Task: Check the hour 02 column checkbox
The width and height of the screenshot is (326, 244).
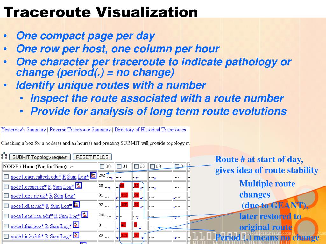Action: tap(136, 166)
